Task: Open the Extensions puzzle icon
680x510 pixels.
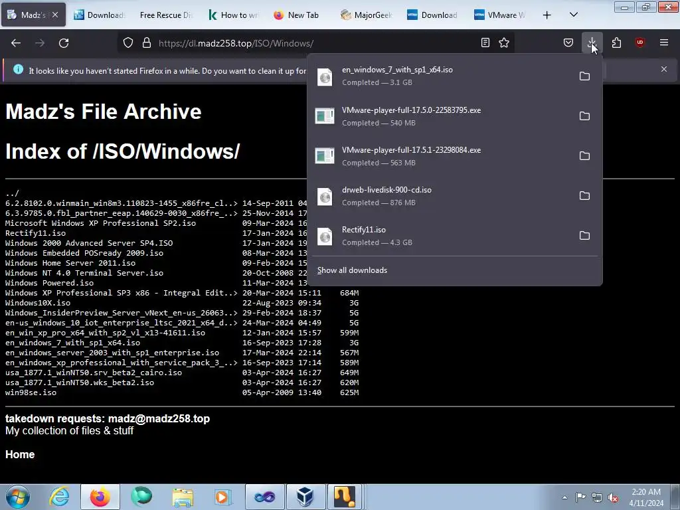Action: [616, 42]
